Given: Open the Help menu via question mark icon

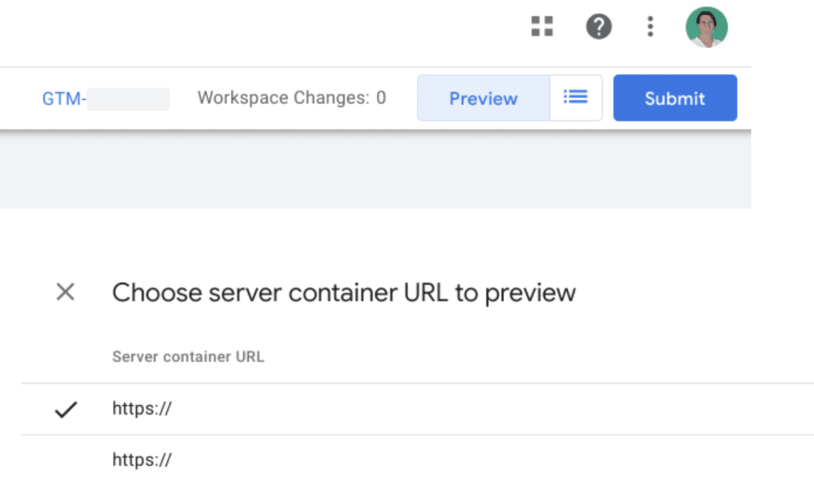Looking at the screenshot, I should (599, 26).
